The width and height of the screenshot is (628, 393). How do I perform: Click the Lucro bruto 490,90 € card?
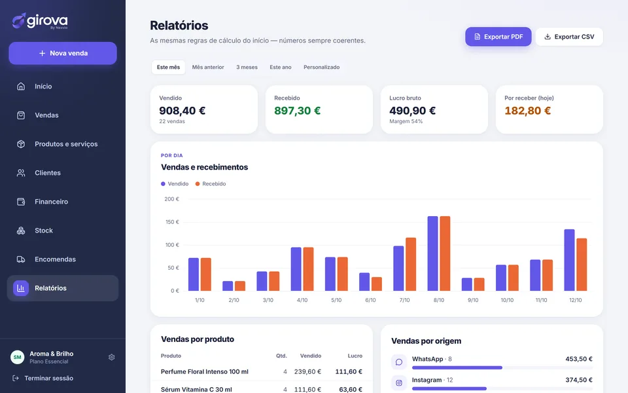(x=434, y=109)
